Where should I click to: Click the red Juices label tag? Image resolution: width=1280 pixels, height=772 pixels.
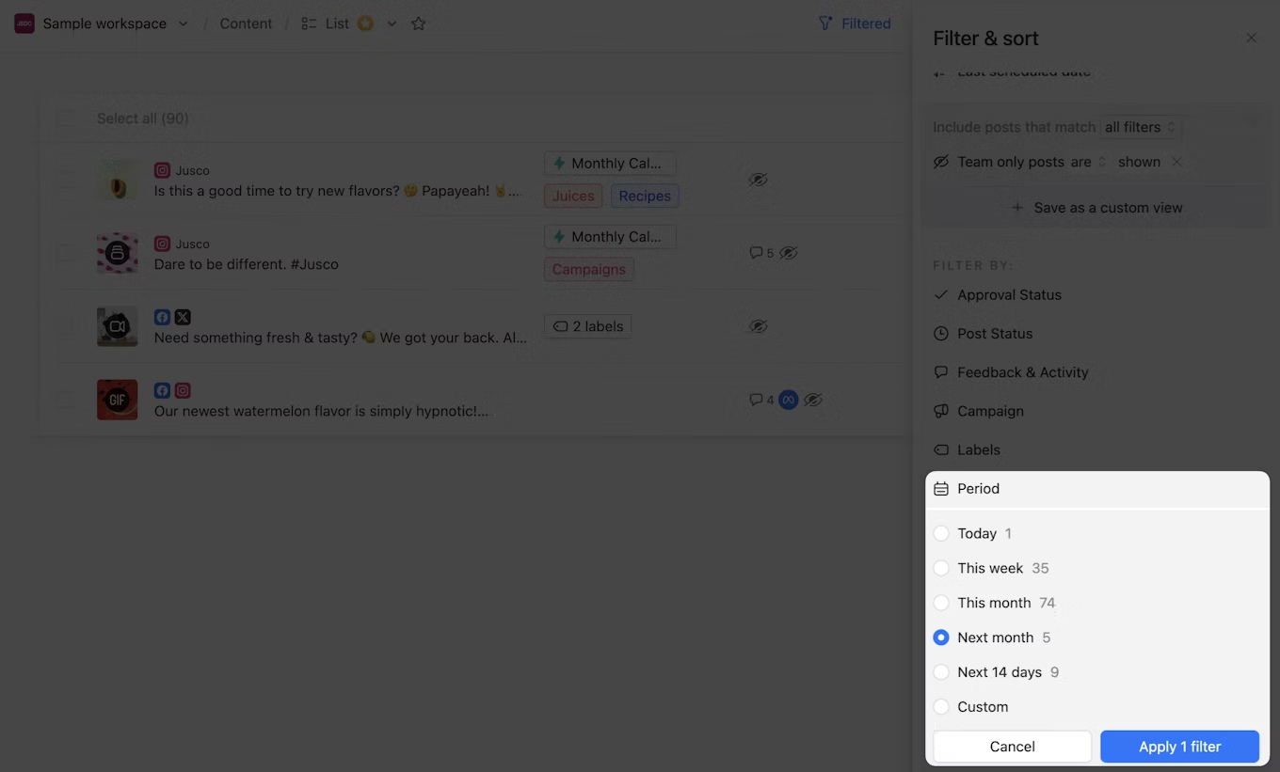point(573,196)
